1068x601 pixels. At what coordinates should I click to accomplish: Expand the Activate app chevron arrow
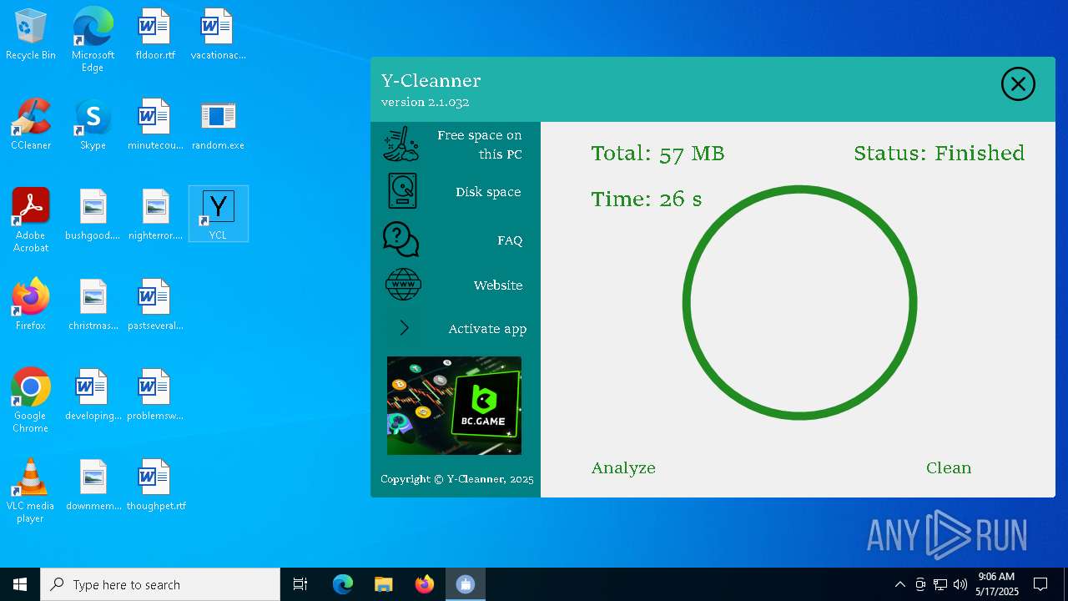pos(404,328)
